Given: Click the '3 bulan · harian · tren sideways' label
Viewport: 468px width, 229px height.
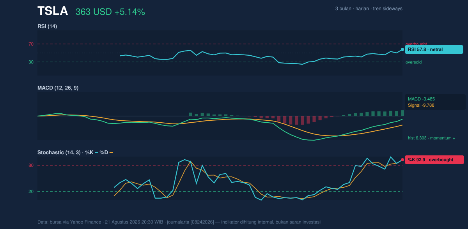Looking at the screenshot, I should point(369,9).
